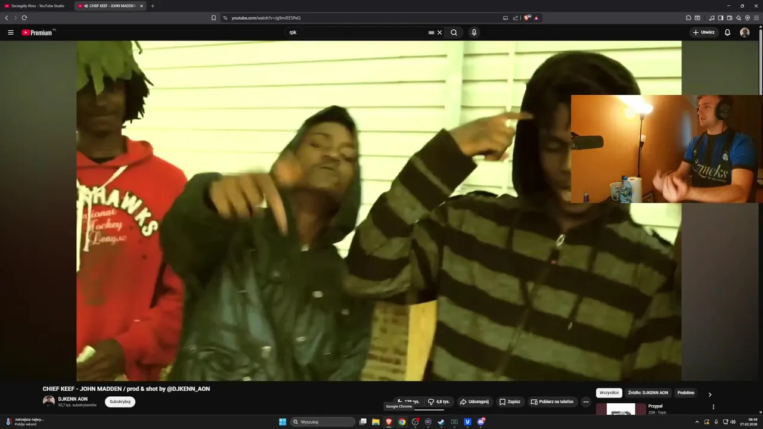Click Utwórz create button
Screen dimensions: 763x429
(703, 33)
